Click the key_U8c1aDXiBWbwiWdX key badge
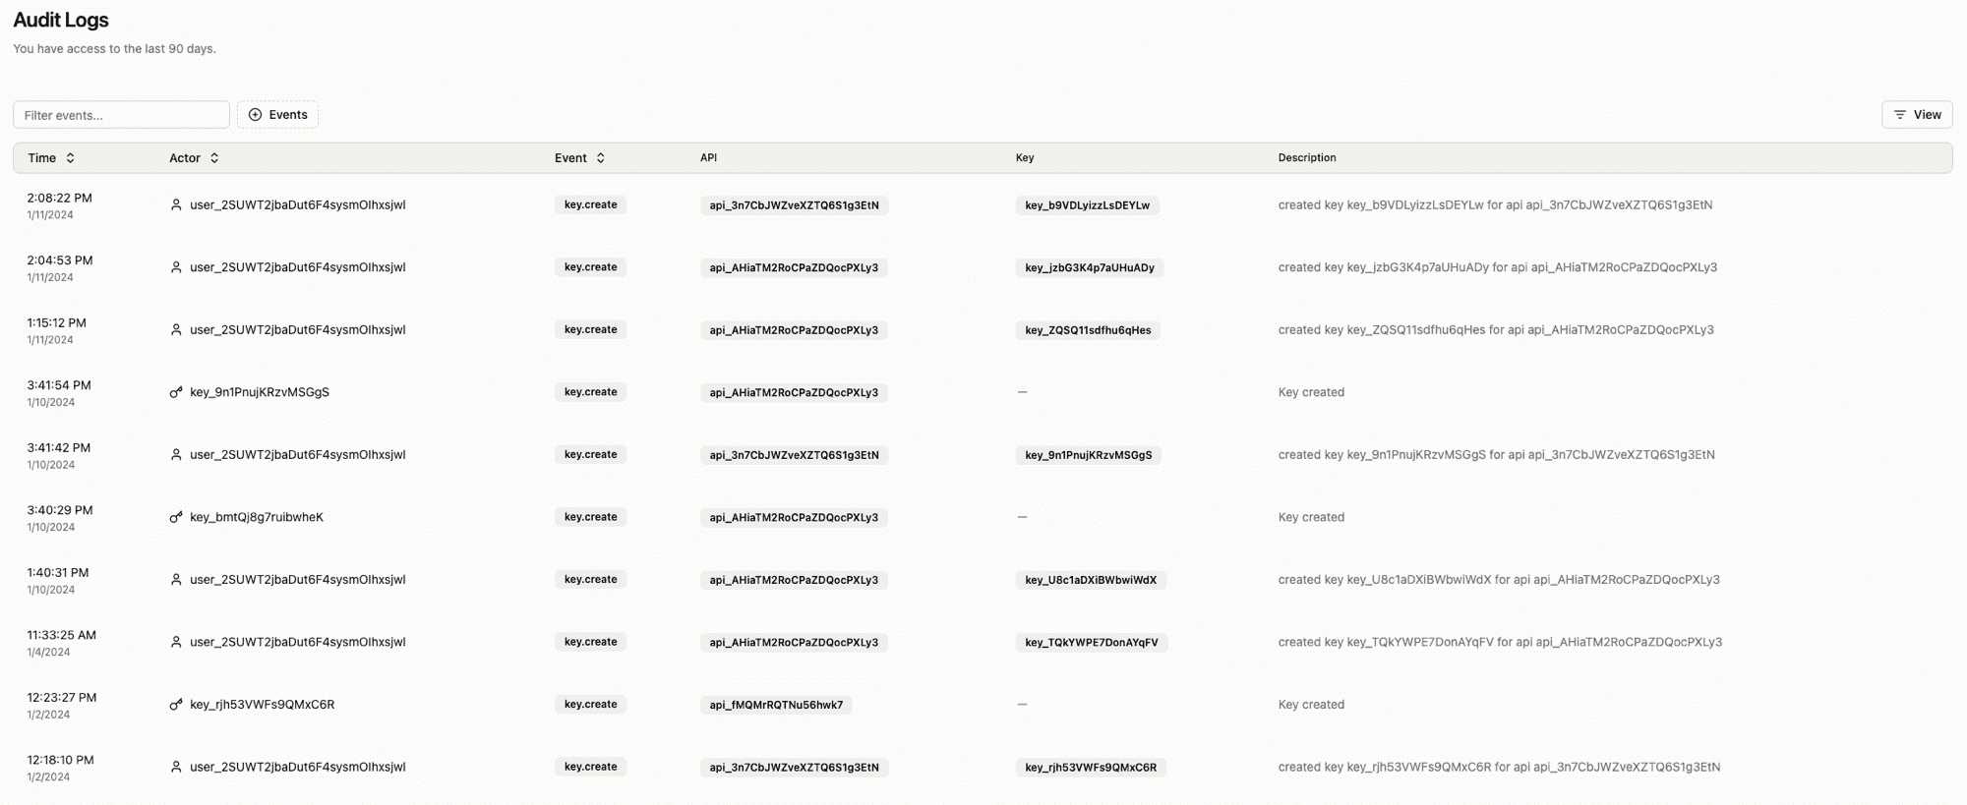 1090,580
